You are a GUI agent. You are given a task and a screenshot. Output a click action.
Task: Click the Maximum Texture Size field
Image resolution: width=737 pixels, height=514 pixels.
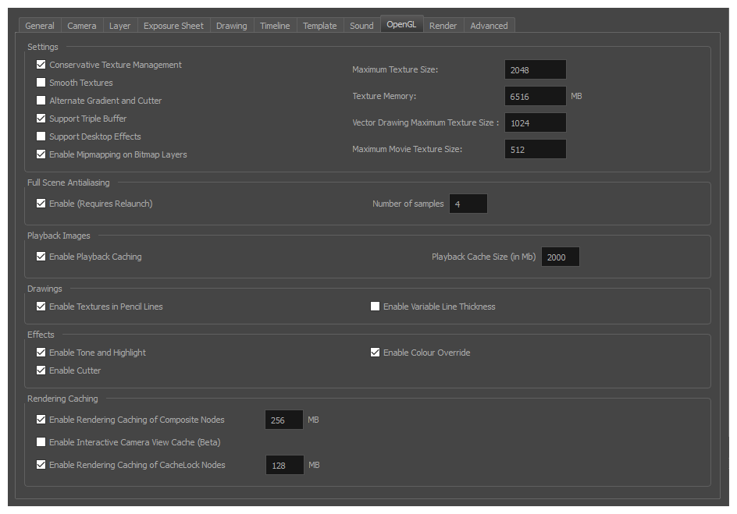pos(535,69)
